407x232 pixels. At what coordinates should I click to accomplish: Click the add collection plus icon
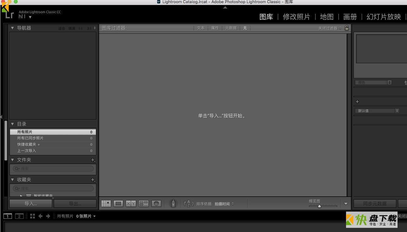[x=93, y=180]
